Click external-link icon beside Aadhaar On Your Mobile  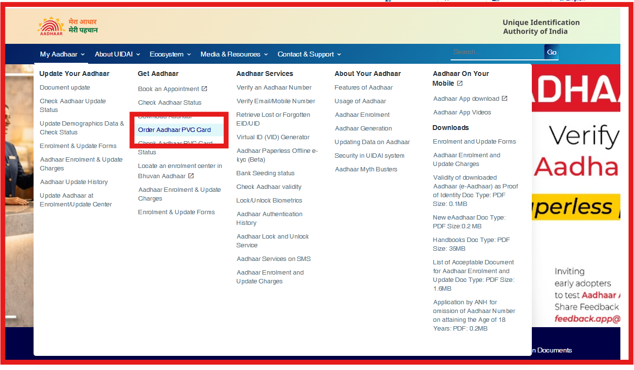pos(460,83)
